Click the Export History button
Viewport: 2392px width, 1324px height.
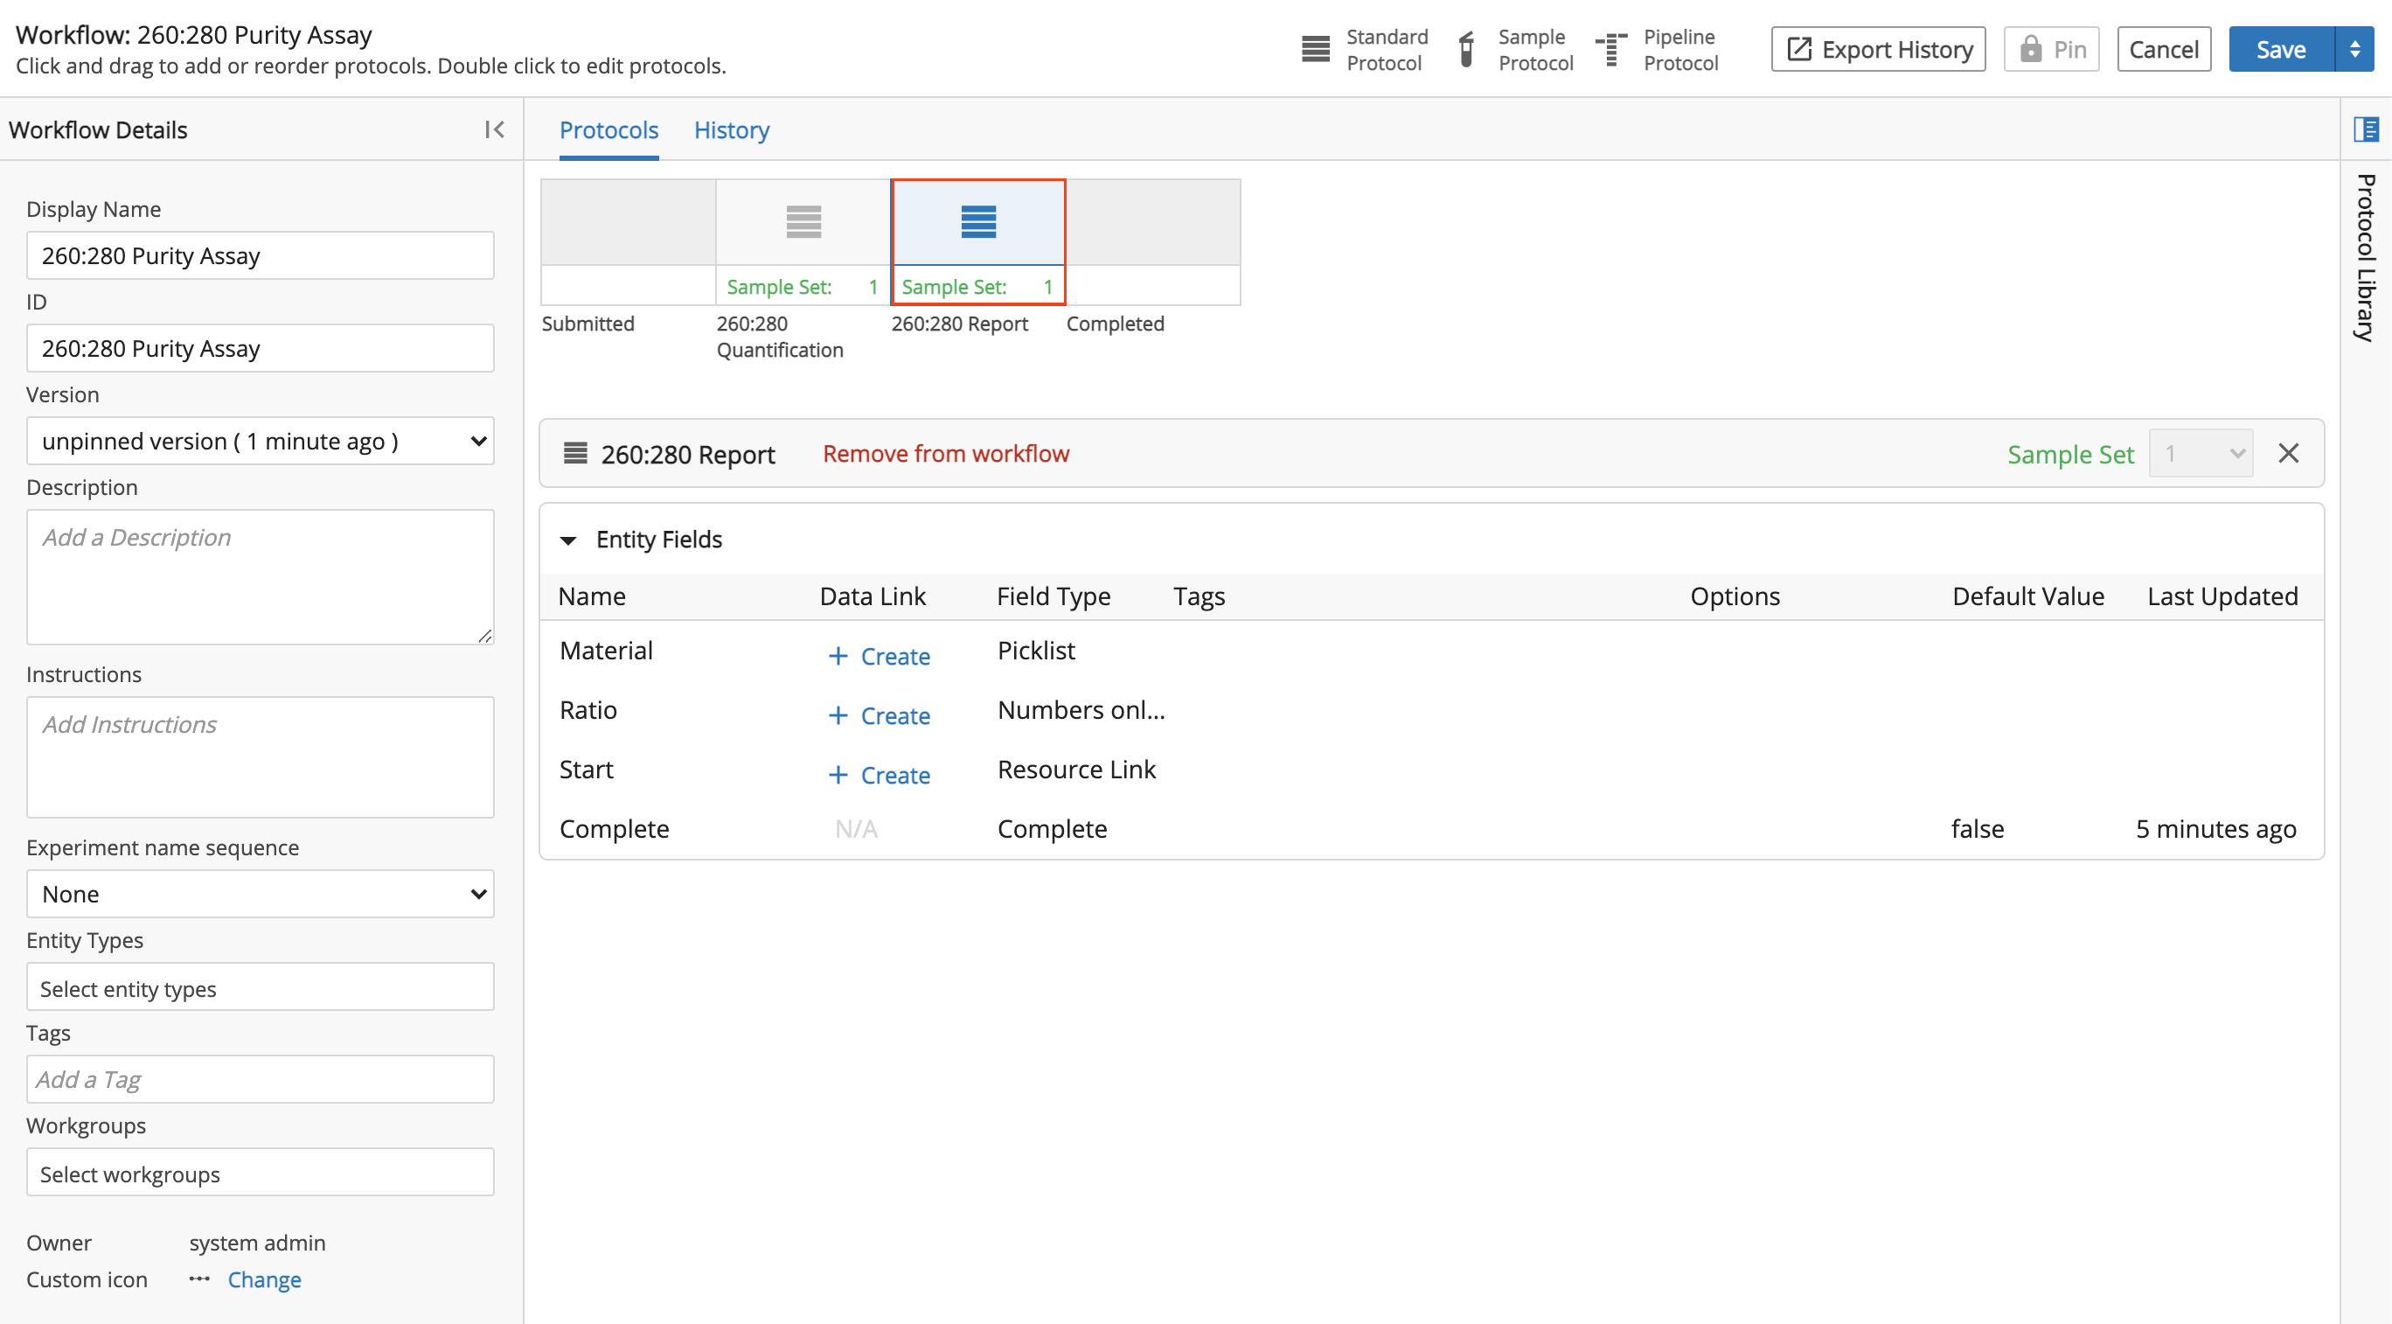coord(1879,49)
